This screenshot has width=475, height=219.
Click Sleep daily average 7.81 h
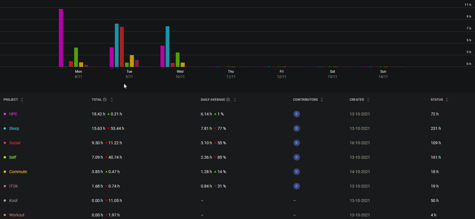206,128
